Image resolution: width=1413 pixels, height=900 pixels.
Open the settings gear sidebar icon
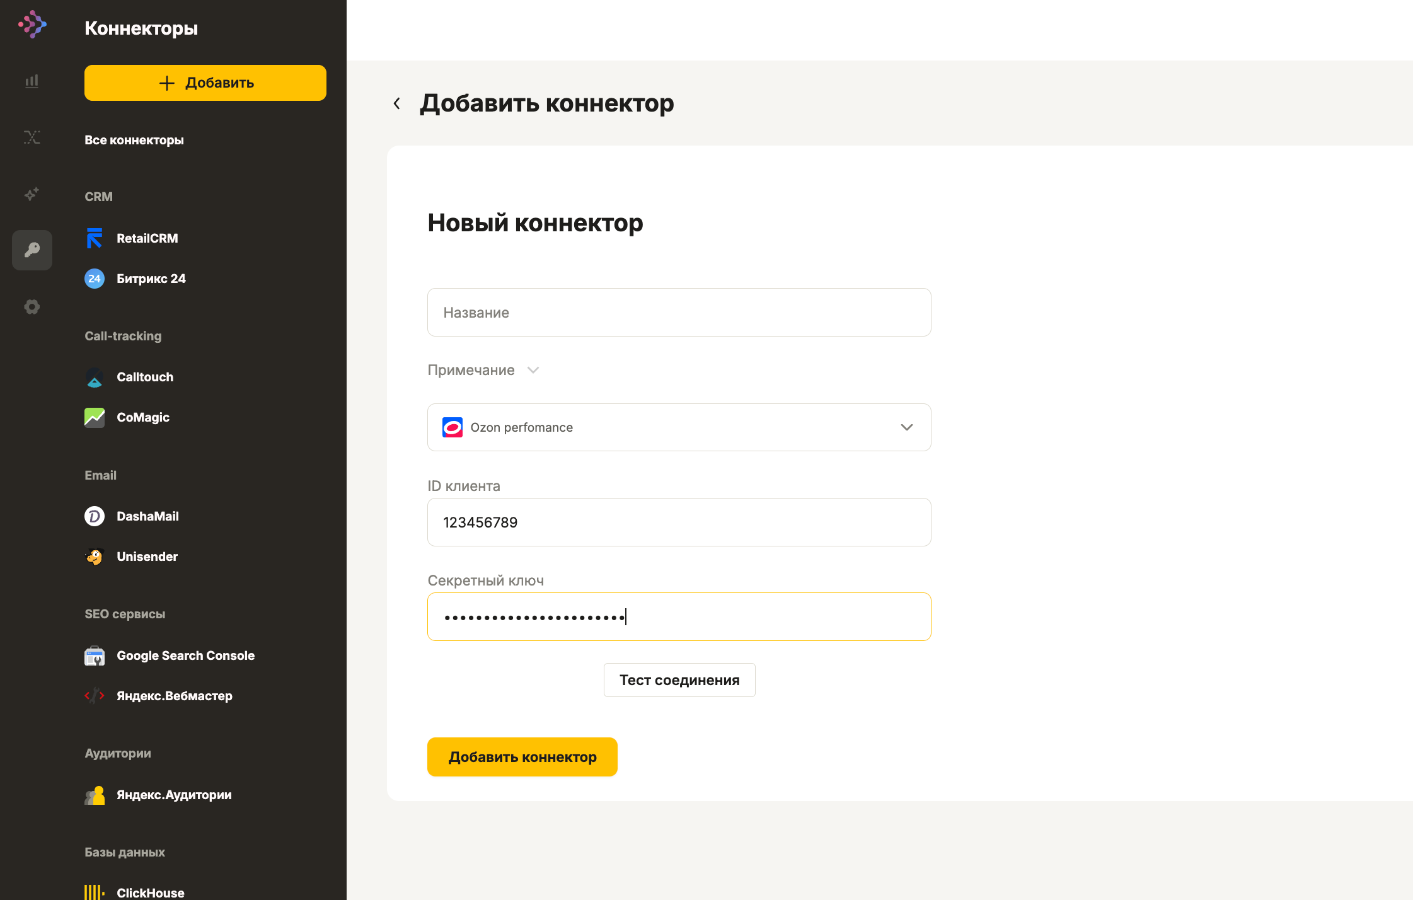click(32, 307)
